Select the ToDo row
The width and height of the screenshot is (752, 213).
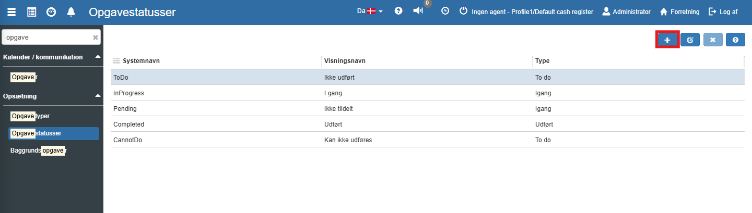(x=428, y=77)
